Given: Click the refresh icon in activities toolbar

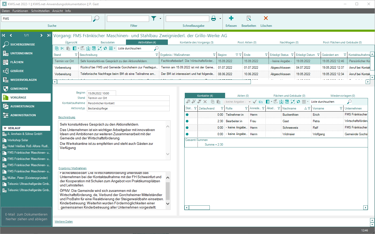Looking at the screenshot, I should 105,48.
